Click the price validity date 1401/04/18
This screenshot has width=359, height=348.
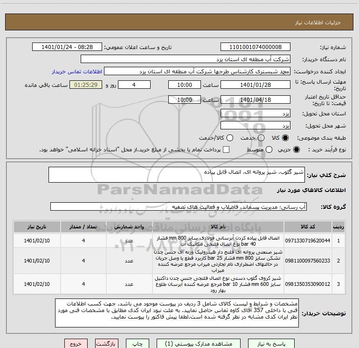point(255,99)
